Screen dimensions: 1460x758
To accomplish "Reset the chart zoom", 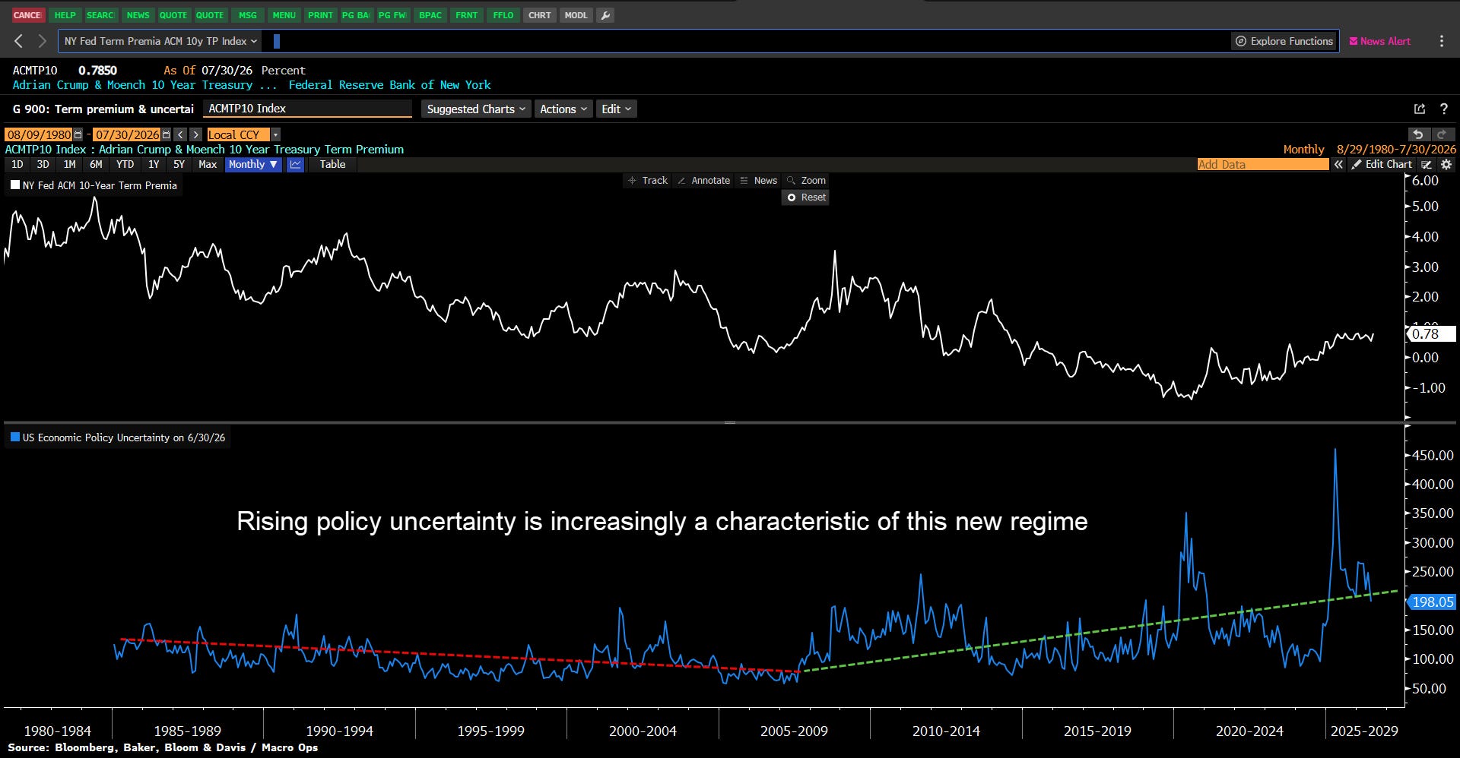I will tap(806, 197).
